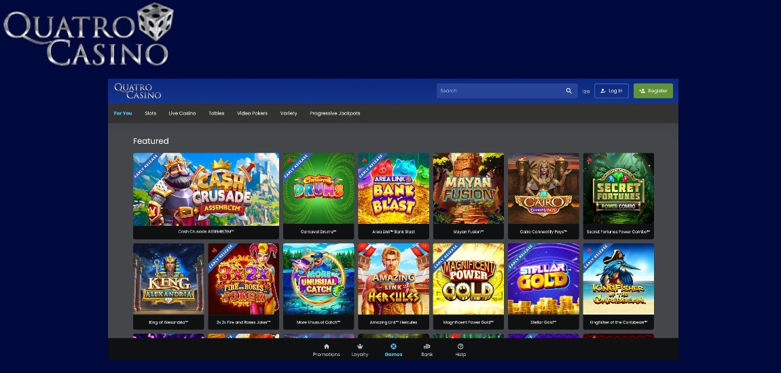Click the Help question mark icon
This screenshot has width=781, height=373.
pyautogui.click(x=460, y=347)
